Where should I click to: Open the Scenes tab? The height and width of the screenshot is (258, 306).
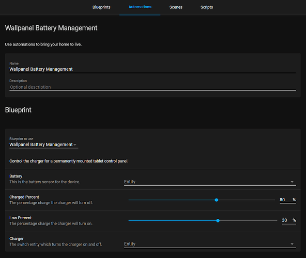[x=176, y=7]
